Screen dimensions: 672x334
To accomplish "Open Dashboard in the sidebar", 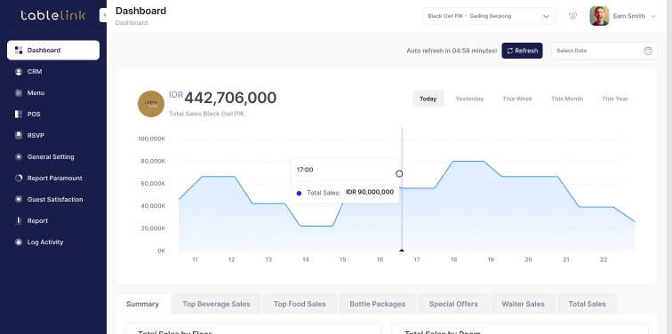I will pos(53,50).
